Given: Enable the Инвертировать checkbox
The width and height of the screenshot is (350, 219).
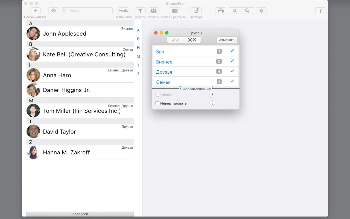Looking at the screenshot, I should tap(157, 103).
